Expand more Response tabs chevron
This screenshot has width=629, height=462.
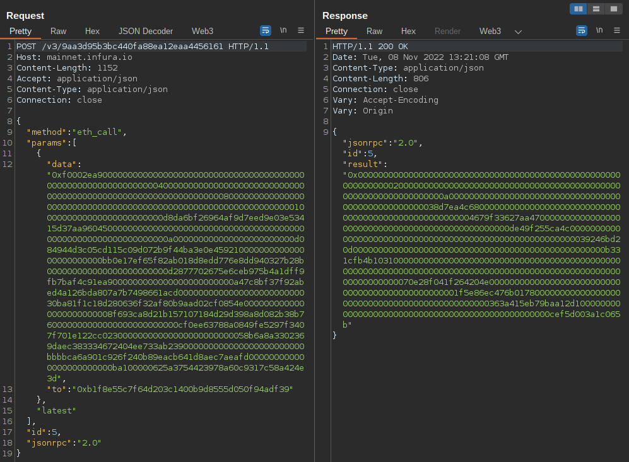coord(519,32)
